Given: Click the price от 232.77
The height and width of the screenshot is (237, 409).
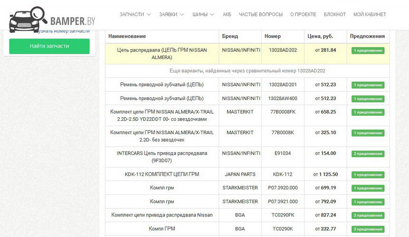Looking at the screenshot, I should [x=325, y=228].
